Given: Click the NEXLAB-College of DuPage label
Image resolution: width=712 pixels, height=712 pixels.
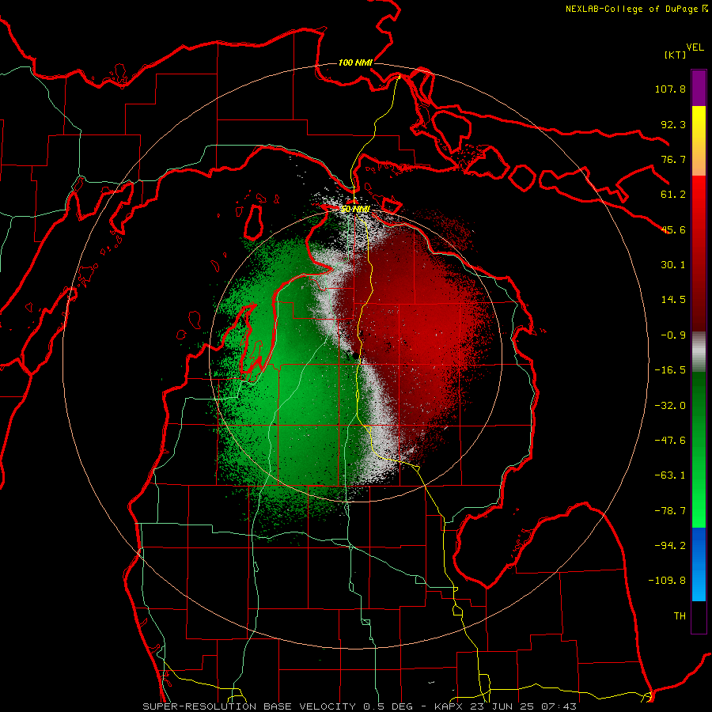Looking at the screenshot, I should click(631, 9).
